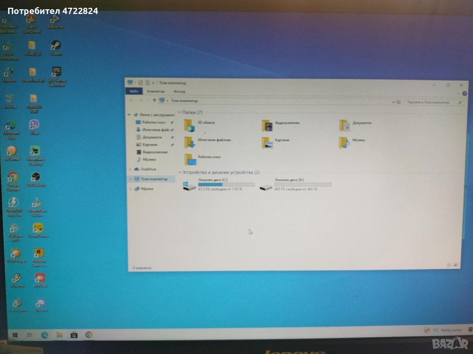Select the OBS Studio desktop shortcut
473x354 pixels.
[36, 180]
